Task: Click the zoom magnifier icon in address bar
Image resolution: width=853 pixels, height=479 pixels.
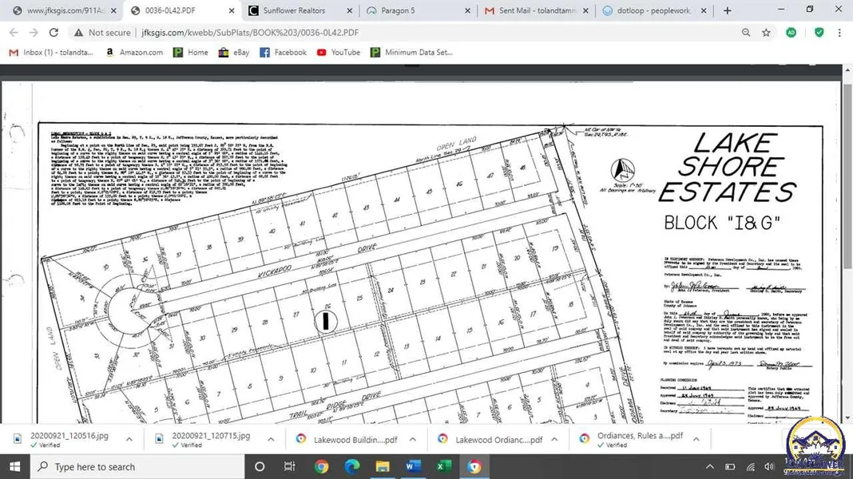Action: click(x=745, y=33)
